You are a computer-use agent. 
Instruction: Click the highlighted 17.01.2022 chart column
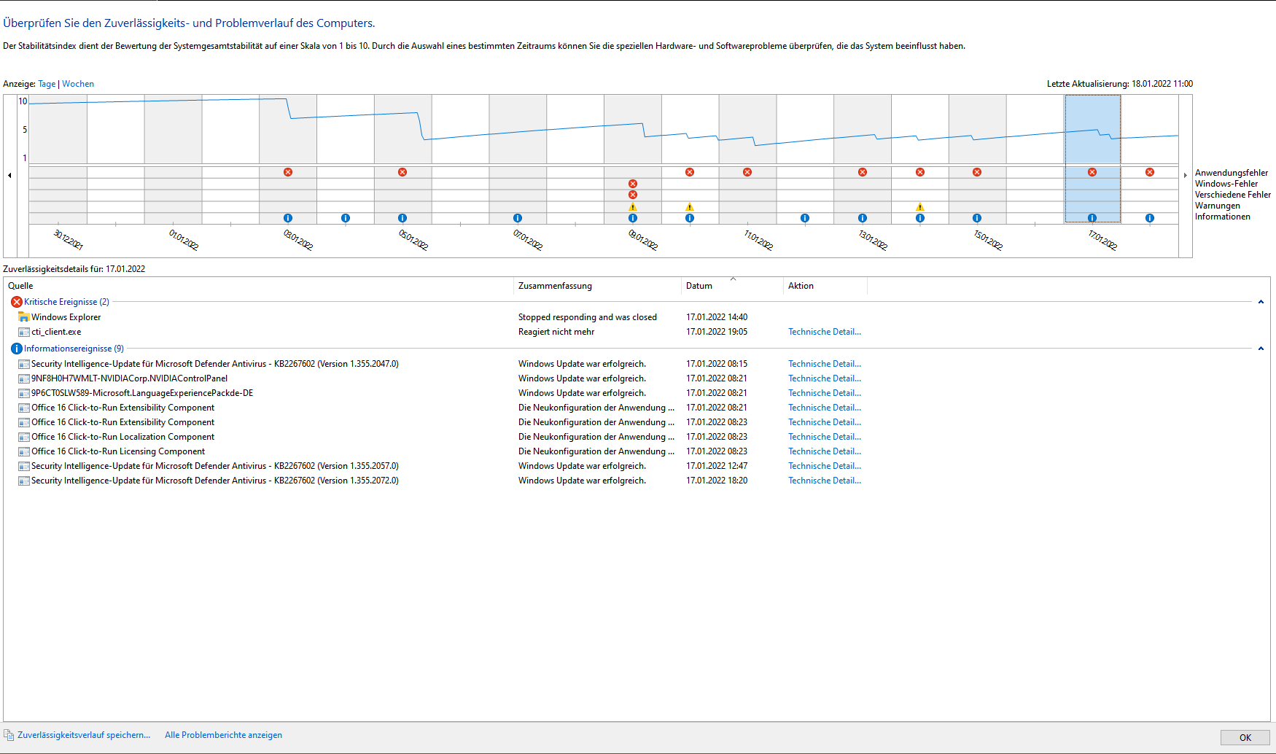click(x=1092, y=158)
